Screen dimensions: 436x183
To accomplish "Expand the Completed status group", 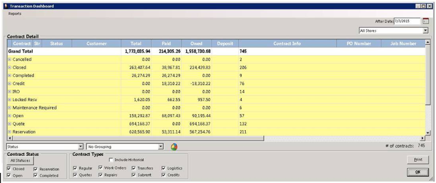I will 10,76.
